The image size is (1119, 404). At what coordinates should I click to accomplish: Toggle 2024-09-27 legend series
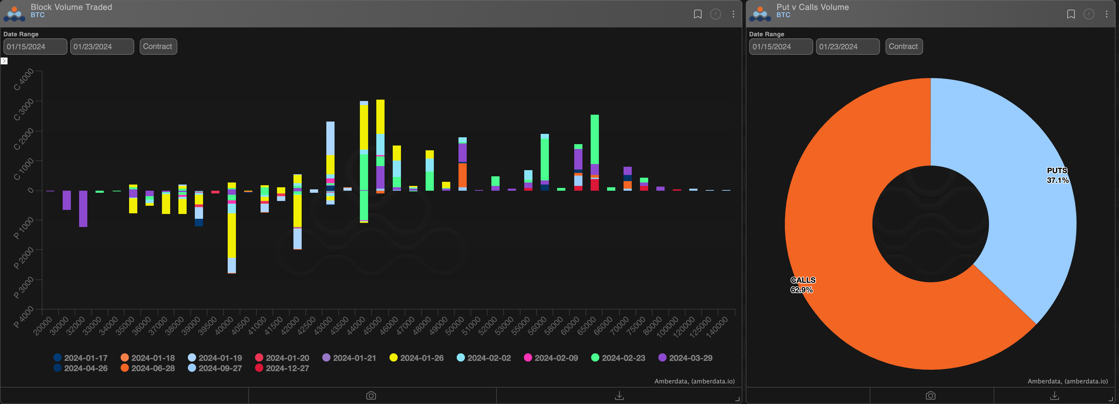pyautogui.click(x=215, y=368)
